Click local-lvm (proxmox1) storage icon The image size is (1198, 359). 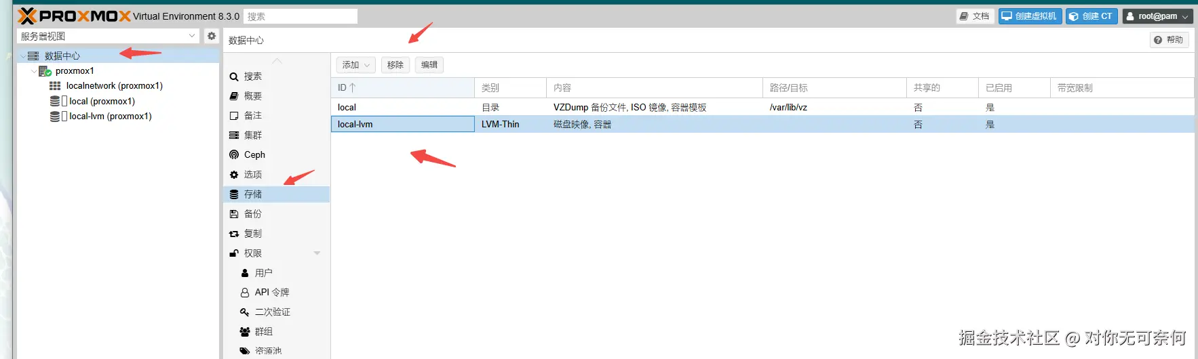pos(55,116)
